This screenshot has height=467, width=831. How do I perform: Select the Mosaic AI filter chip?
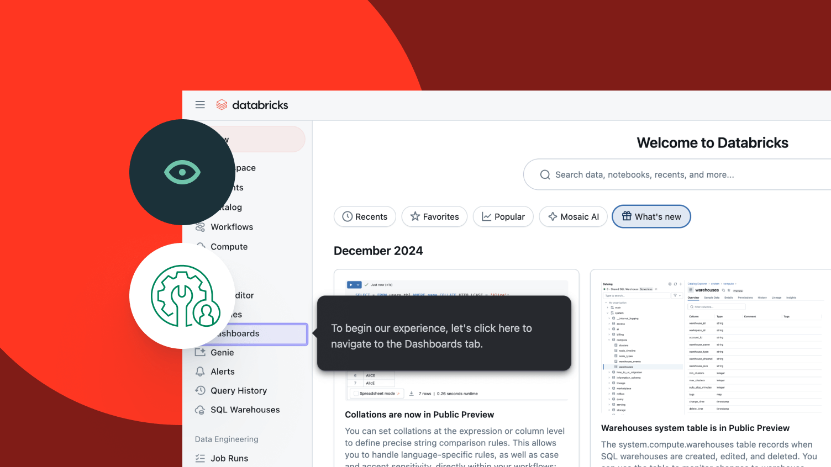click(x=574, y=216)
